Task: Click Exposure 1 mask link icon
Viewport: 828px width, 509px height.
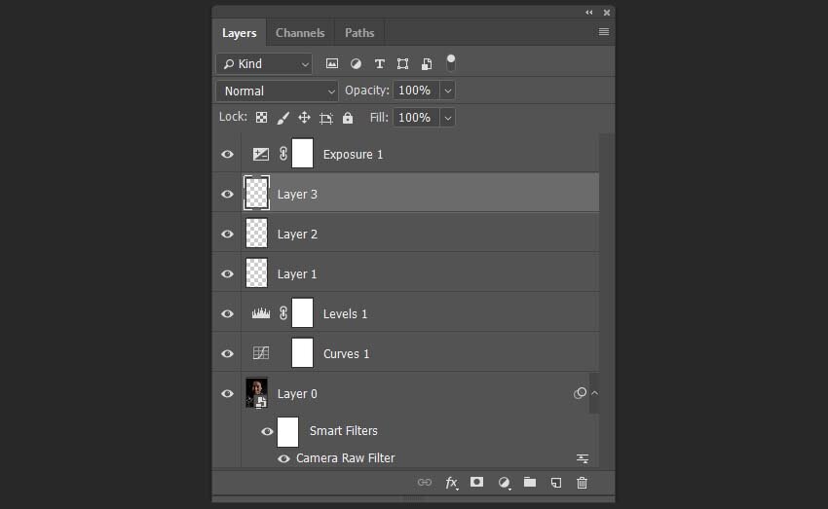Action: click(283, 154)
